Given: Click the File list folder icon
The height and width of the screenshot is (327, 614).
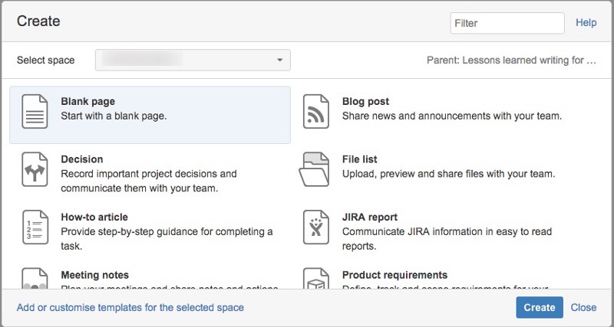Looking at the screenshot, I should [x=316, y=171].
